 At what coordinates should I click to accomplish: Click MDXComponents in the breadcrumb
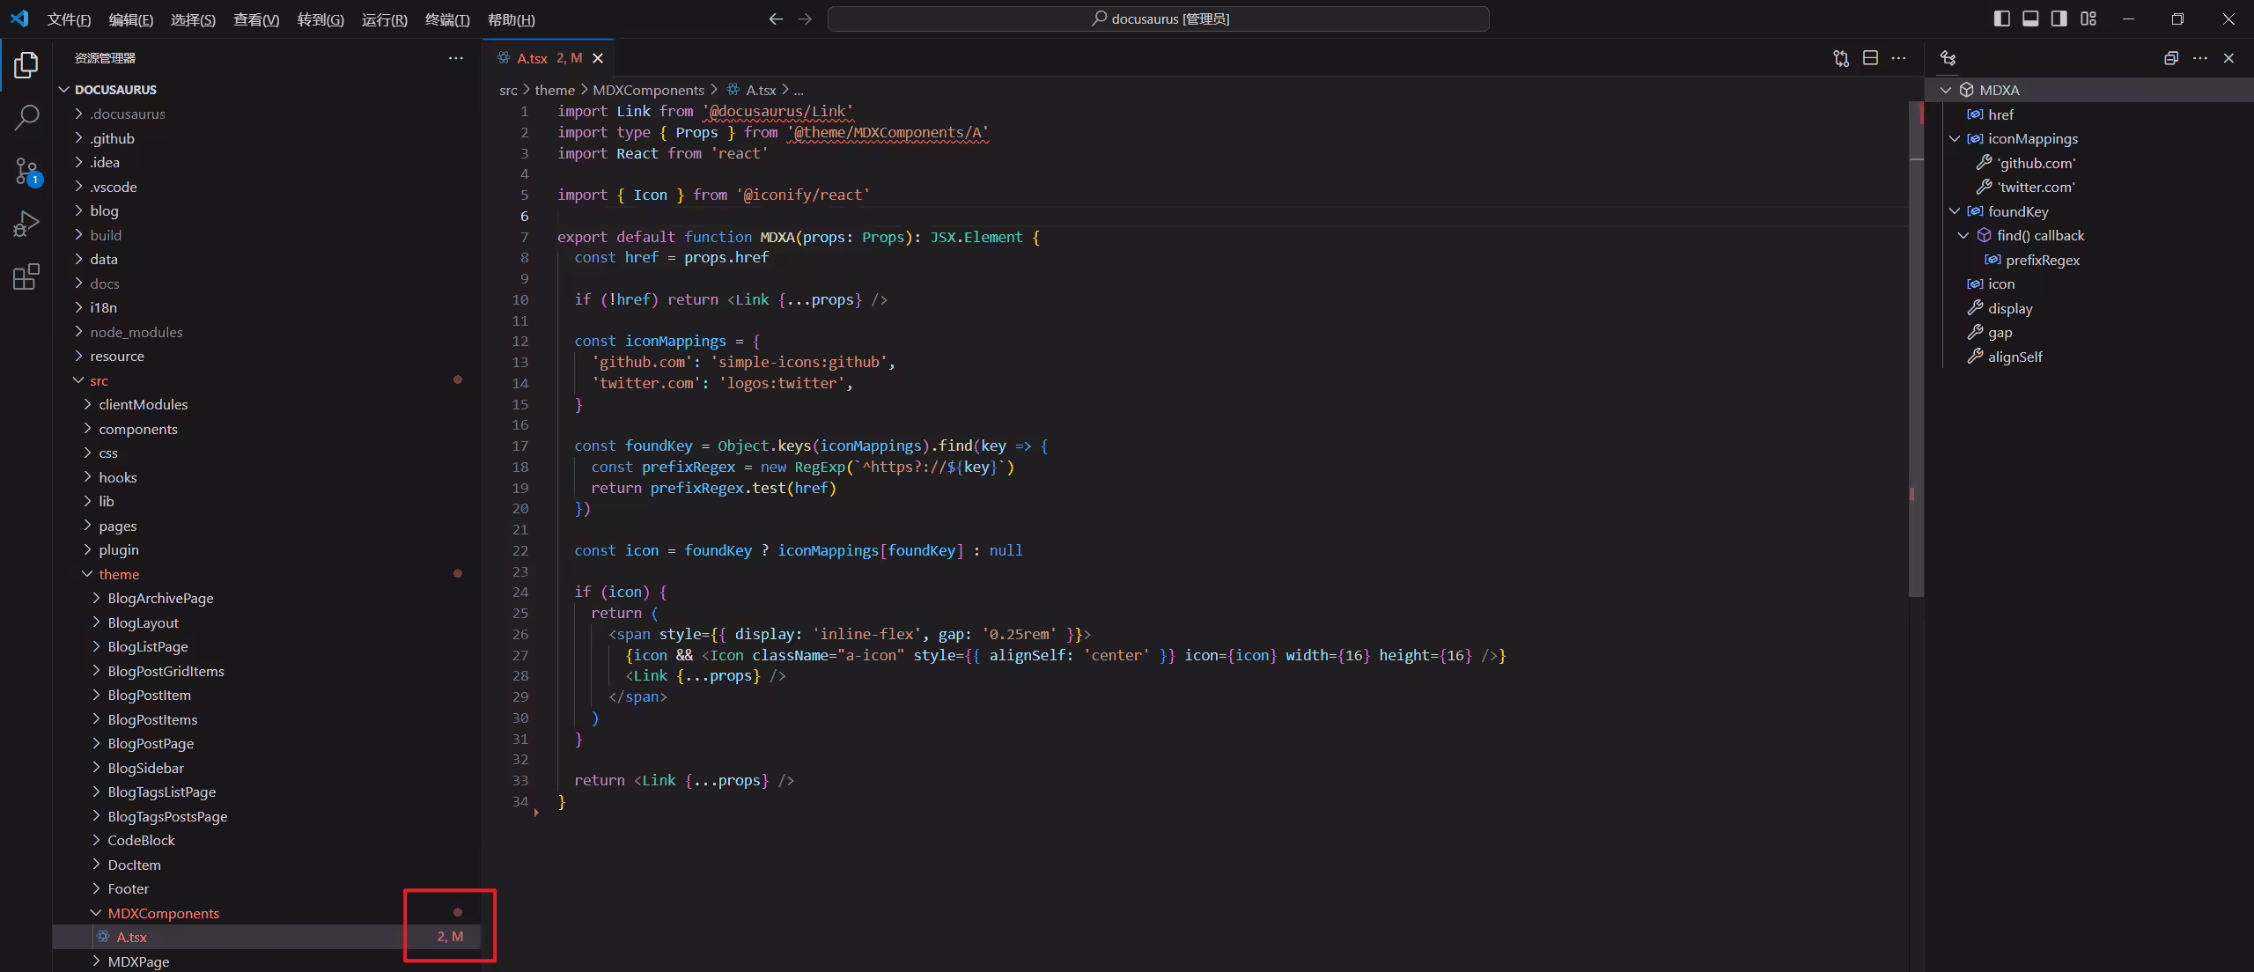[648, 90]
